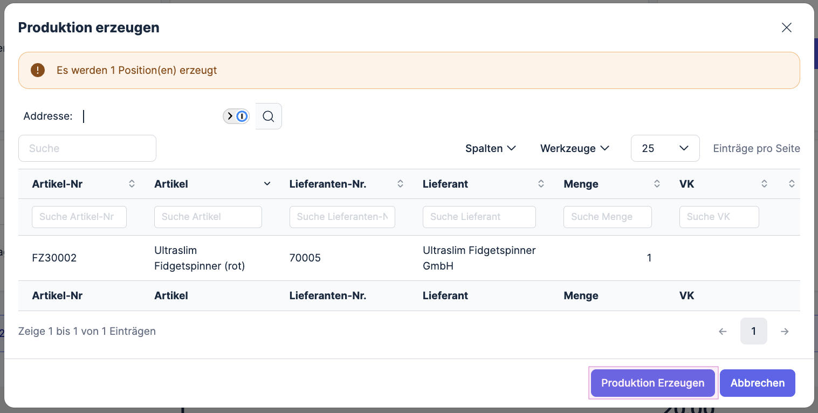Click the address search magnifier icon

[269, 116]
